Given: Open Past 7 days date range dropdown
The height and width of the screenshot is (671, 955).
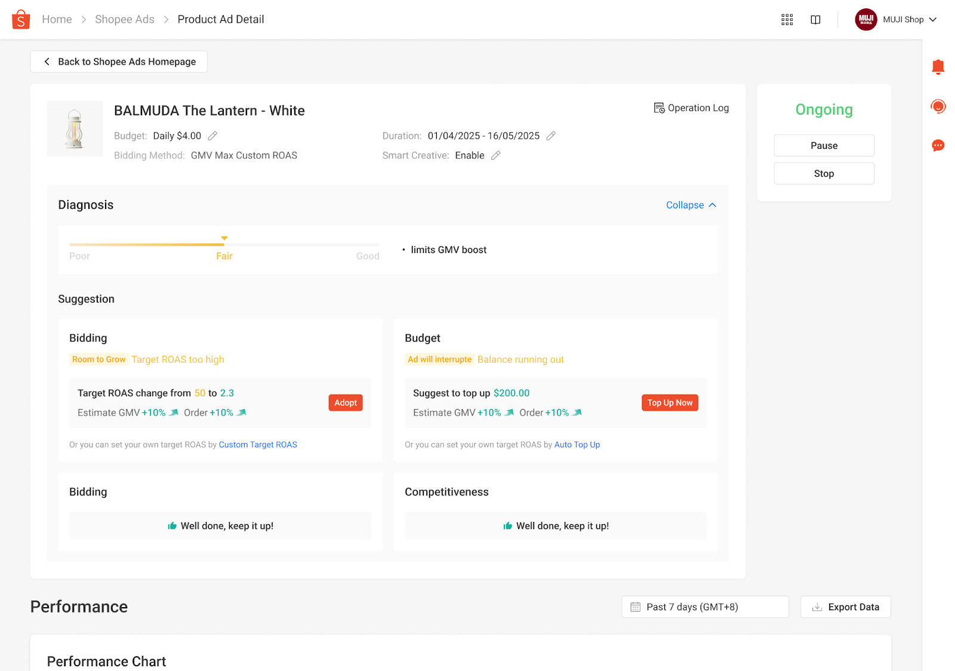Looking at the screenshot, I should pos(705,607).
